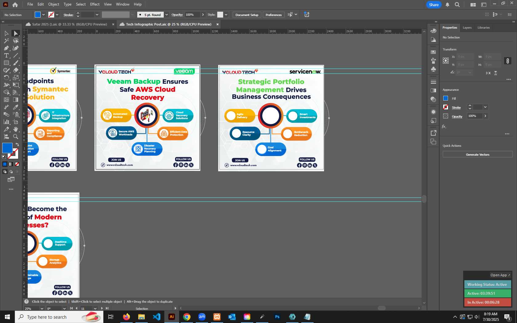
Task: Set fill mode to Color
Action: click(x=5, y=164)
